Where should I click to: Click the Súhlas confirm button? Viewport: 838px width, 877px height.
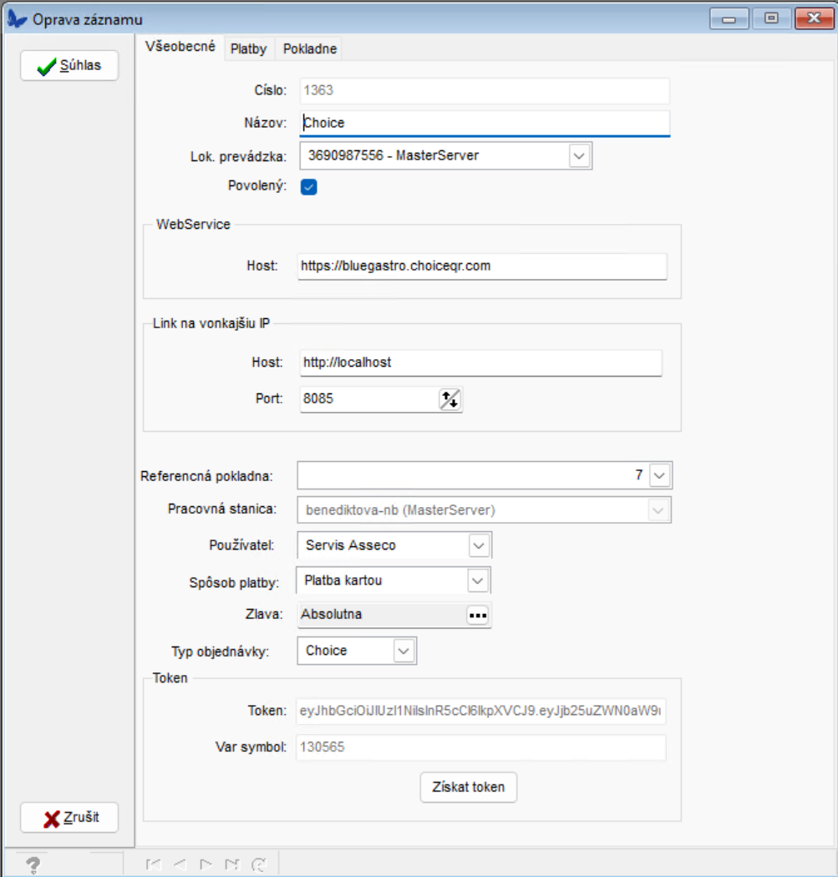tap(69, 65)
